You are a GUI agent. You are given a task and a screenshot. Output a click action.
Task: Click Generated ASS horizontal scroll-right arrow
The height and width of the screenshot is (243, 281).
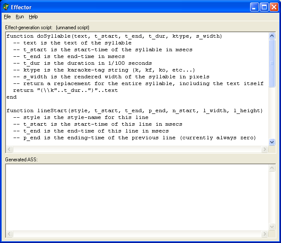(x=264, y=234)
